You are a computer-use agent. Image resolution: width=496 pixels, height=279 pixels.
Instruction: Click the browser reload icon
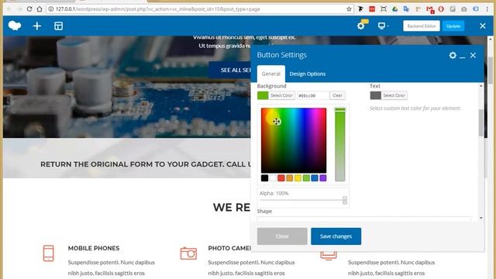29,9
